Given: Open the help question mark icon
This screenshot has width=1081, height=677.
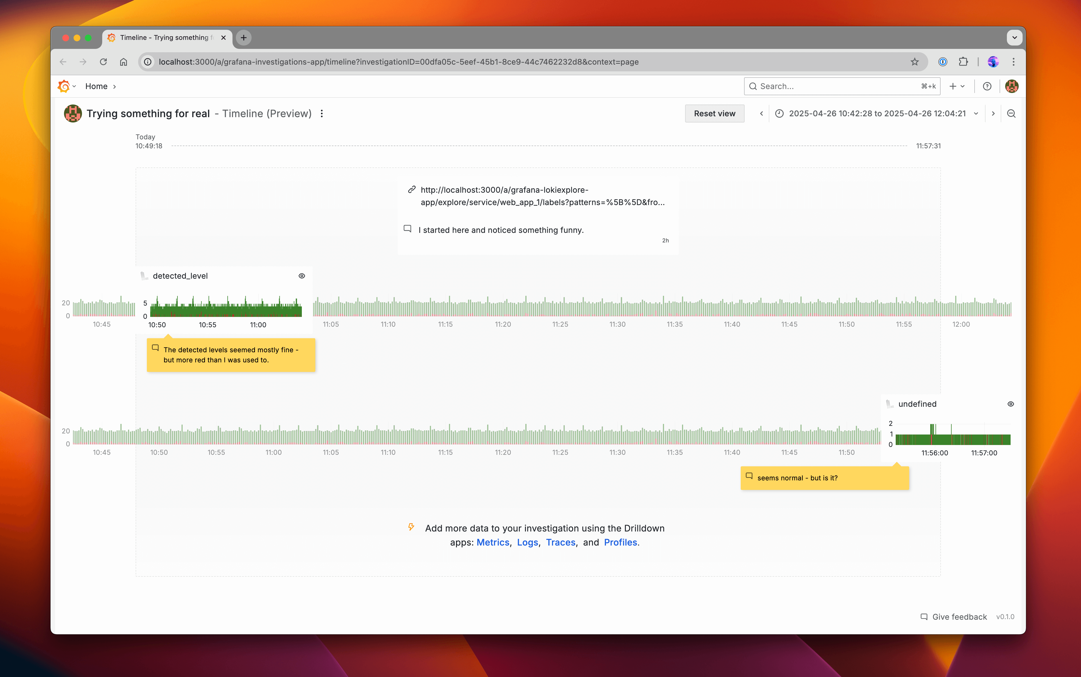Looking at the screenshot, I should coord(987,87).
